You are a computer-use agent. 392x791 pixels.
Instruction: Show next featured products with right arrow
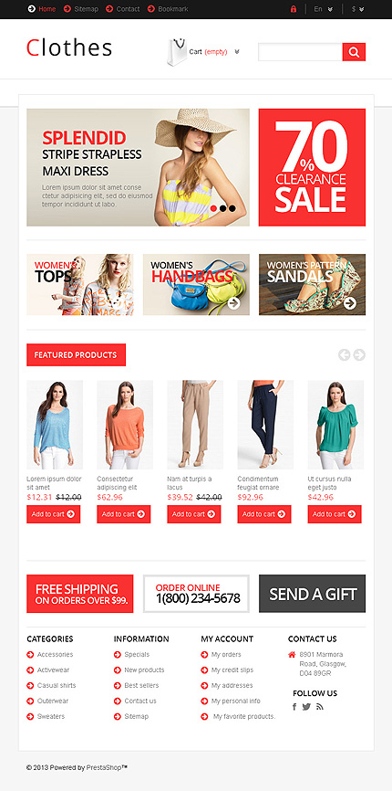[x=359, y=354]
